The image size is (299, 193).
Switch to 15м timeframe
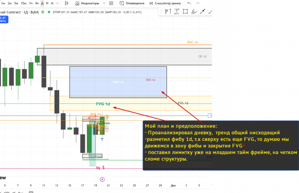tap(24, 3)
